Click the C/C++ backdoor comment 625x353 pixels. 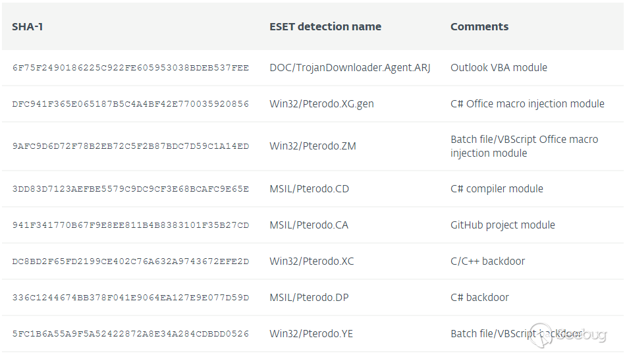click(487, 261)
